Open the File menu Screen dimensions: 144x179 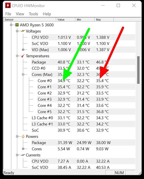tap(8, 14)
